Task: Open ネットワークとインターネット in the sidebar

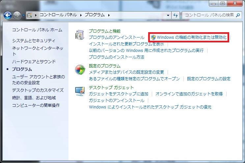Action: click(x=38, y=51)
